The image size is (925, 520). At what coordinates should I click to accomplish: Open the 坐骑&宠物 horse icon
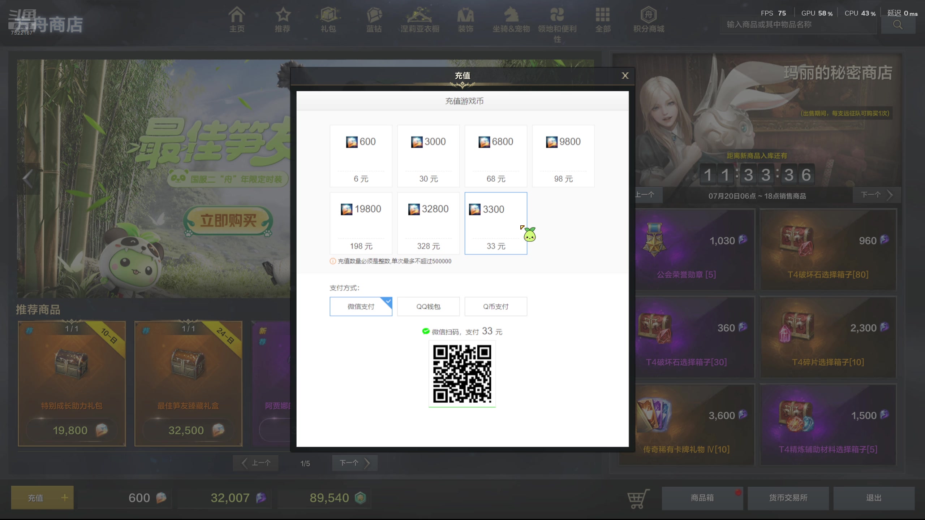click(511, 15)
